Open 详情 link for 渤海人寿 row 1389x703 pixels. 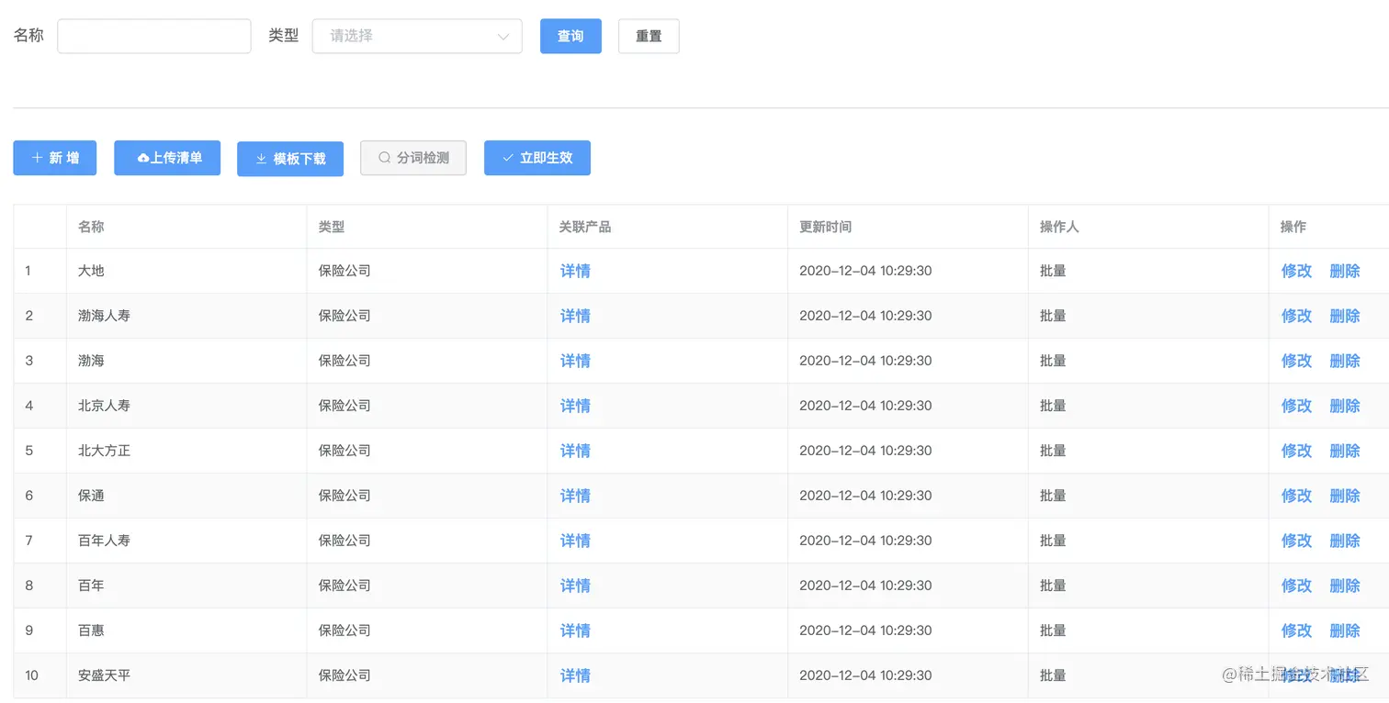(575, 316)
